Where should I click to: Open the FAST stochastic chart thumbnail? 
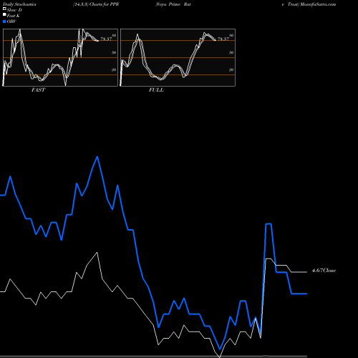click(60, 57)
